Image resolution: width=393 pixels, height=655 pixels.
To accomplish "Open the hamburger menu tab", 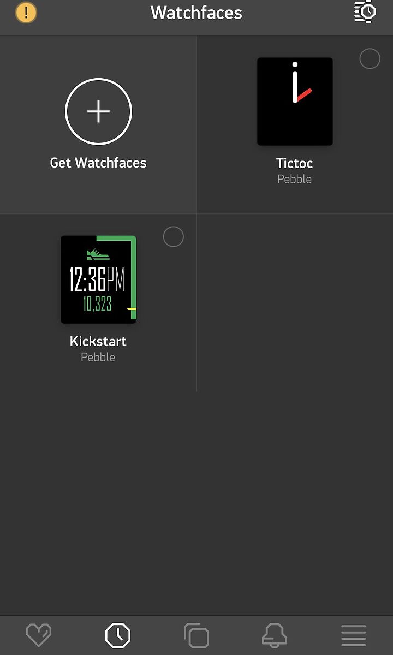I will (354, 635).
